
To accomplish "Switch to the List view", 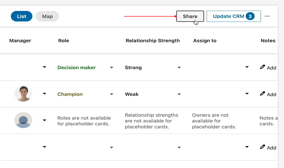I will tap(21, 16).
